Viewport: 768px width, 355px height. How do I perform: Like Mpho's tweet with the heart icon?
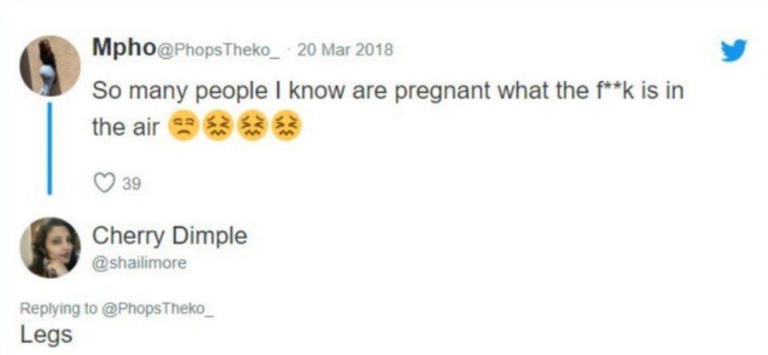click(103, 183)
